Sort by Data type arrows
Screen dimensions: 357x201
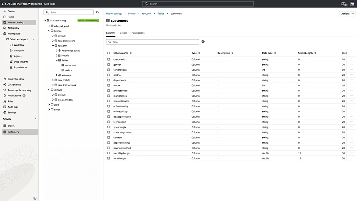pos(275,53)
